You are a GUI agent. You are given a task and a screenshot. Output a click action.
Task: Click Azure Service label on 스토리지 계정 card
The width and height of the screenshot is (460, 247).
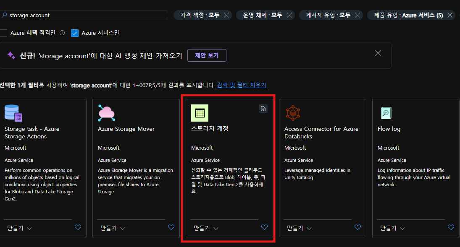[x=205, y=160]
